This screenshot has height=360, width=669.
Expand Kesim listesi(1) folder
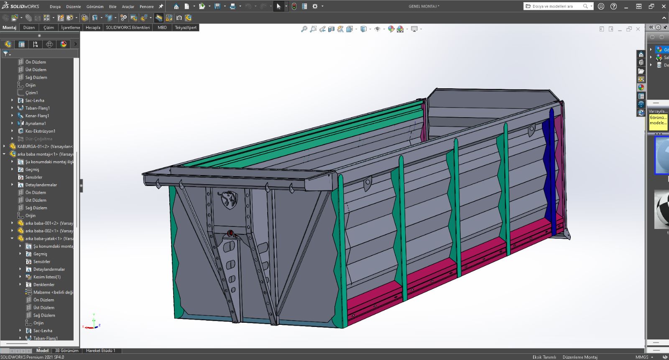[20, 277]
